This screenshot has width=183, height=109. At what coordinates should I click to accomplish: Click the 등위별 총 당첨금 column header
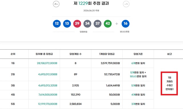click(x=44, y=54)
